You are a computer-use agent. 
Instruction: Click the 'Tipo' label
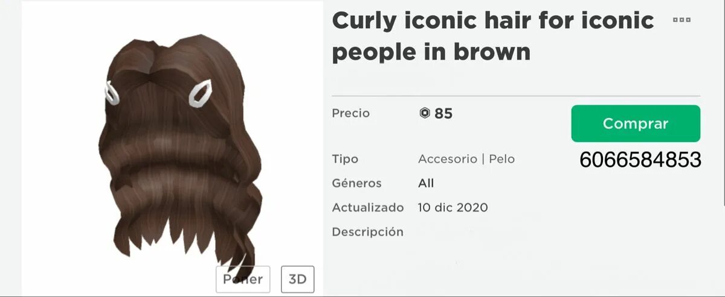pyautogui.click(x=345, y=159)
